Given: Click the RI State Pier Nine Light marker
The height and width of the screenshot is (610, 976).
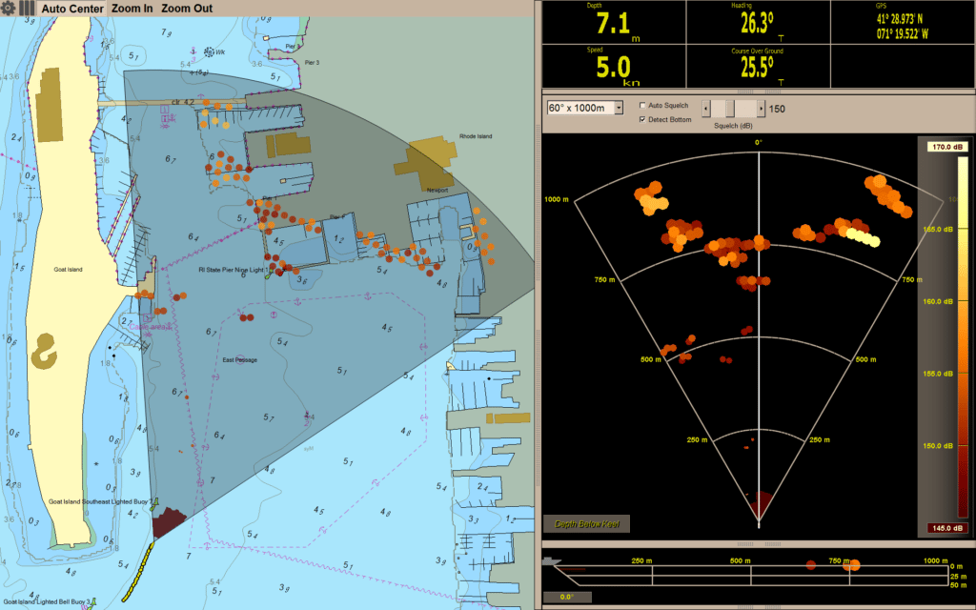Looking at the screenshot, I should click(270, 273).
